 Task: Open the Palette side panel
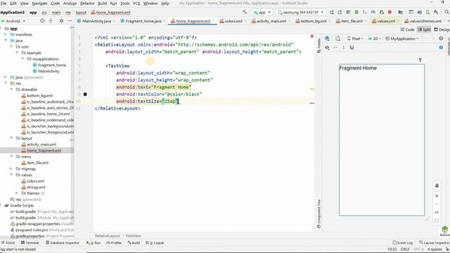point(319,46)
